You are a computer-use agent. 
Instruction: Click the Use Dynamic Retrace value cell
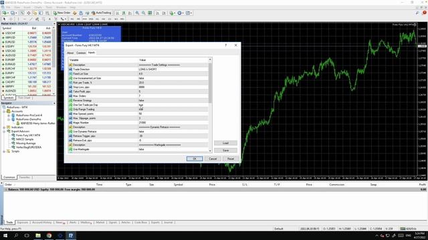[173, 131]
